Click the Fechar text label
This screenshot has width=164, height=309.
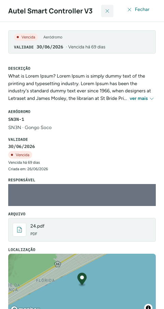coord(142,10)
